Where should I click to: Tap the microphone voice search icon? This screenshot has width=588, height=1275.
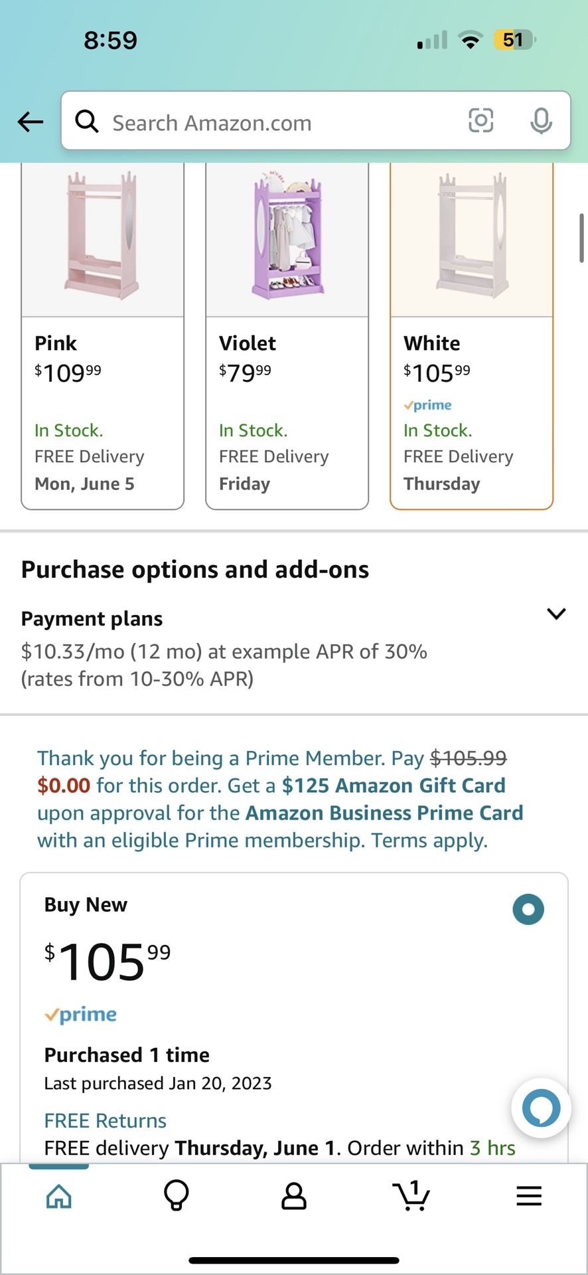tap(541, 121)
